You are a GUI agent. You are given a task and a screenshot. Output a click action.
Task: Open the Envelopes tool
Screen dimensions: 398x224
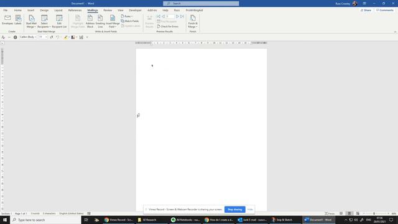click(x=7, y=20)
